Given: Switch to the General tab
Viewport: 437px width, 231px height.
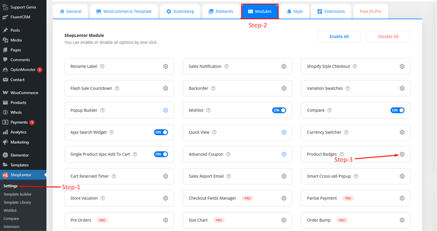Looking at the screenshot, I should point(71,12).
